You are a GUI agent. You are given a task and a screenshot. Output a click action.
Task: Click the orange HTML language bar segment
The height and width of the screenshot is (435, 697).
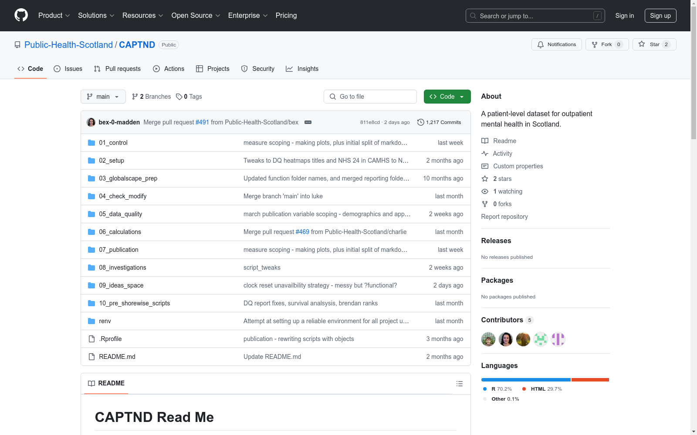coord(590,380)
